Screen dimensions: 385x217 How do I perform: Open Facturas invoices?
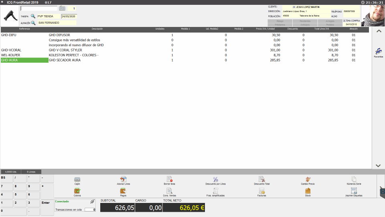click(262, 192)
